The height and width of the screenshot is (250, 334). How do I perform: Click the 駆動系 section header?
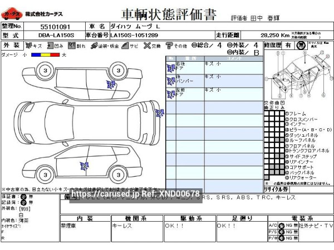click(x=190, y=218)
